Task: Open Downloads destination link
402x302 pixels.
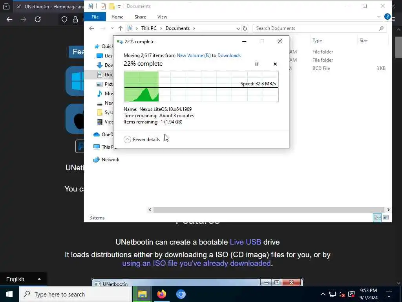Action: pyautogui.click(x=229, y=55)
